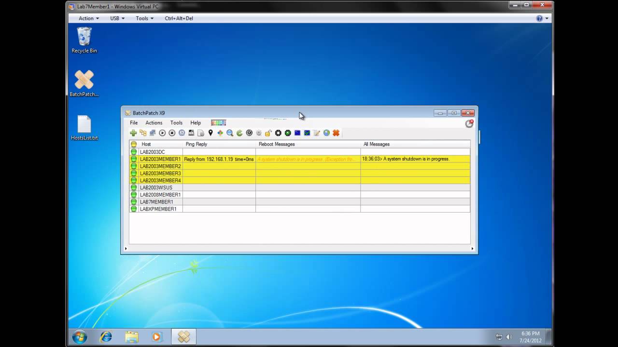Open the Virtual PC Tools dropdown menu
Screen dimensions: 618x347
[144, 18]
